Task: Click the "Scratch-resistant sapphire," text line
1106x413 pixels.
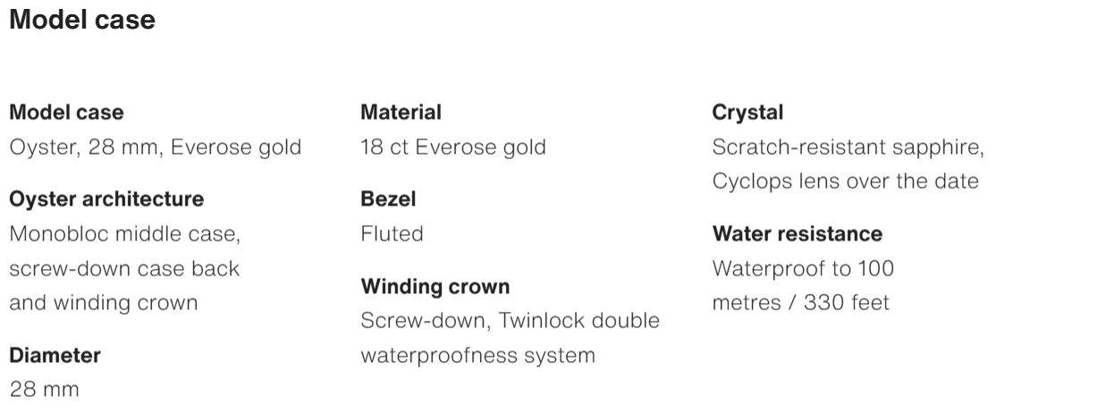Action: [x=848, y=147]
